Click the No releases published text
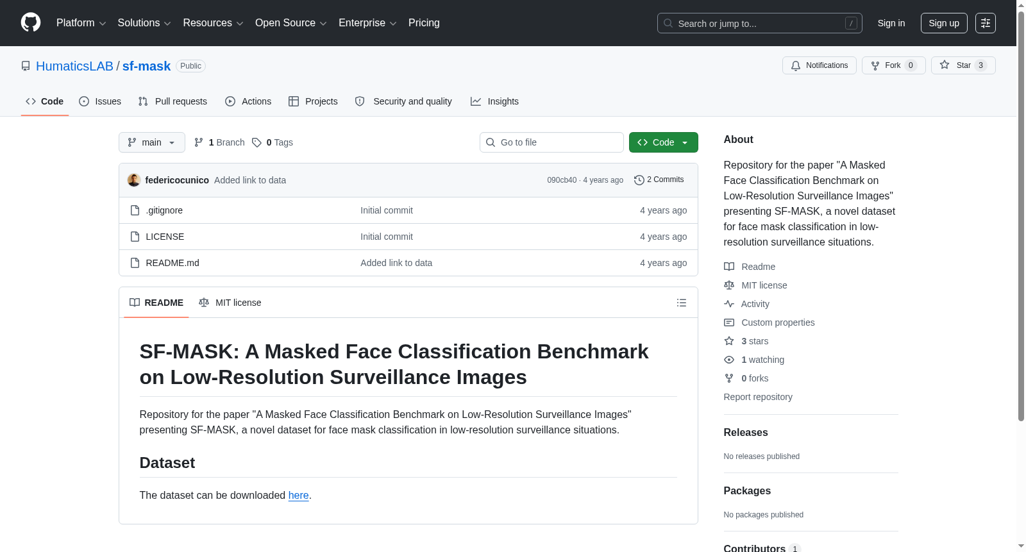The image size is (1026, 552). click(x=762, y=456)
